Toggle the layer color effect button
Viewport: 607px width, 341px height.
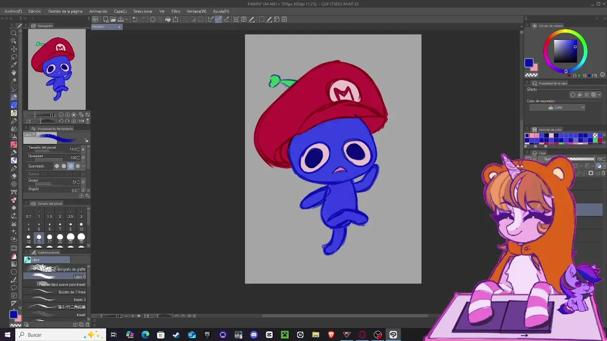pos(594,95)
